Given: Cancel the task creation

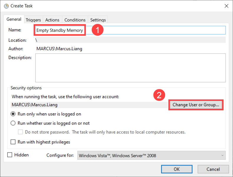Looking at the screenshot, I should pyautogui.click(x=213, y=169).
